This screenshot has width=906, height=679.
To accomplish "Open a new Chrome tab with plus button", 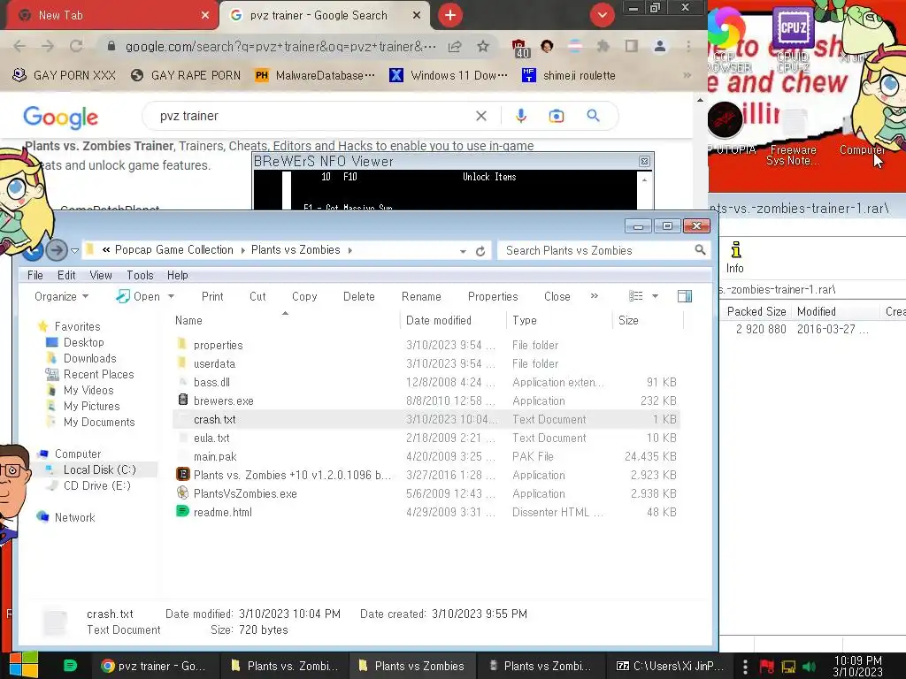I will (x=450, y=15).
